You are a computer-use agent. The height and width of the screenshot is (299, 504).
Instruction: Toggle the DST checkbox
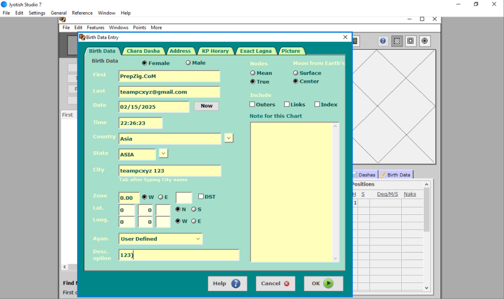coord(201,197)
